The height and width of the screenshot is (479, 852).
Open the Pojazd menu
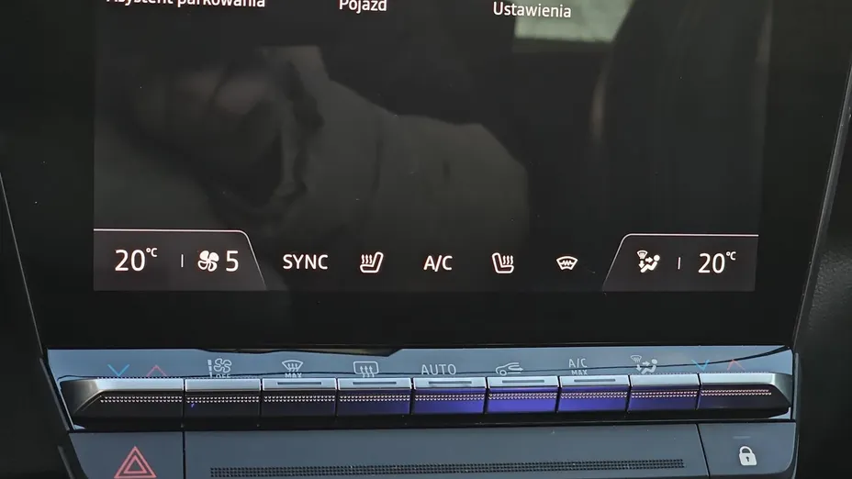coord(363,6)
